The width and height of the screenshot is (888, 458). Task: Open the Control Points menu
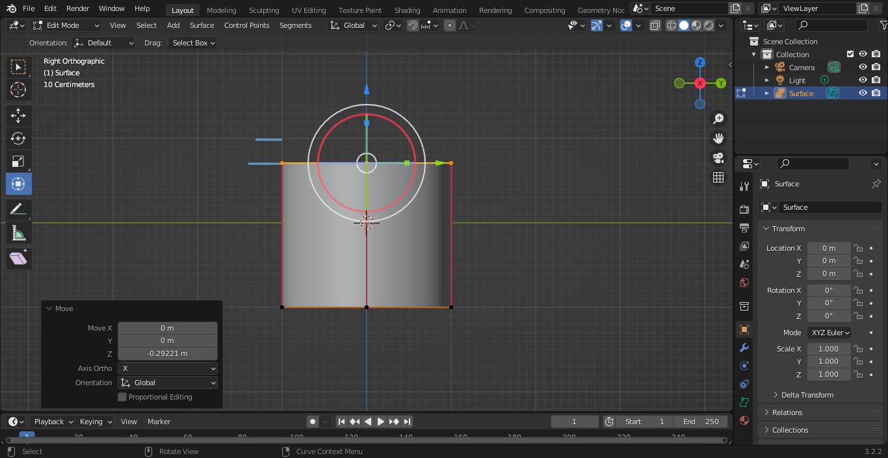246,25
